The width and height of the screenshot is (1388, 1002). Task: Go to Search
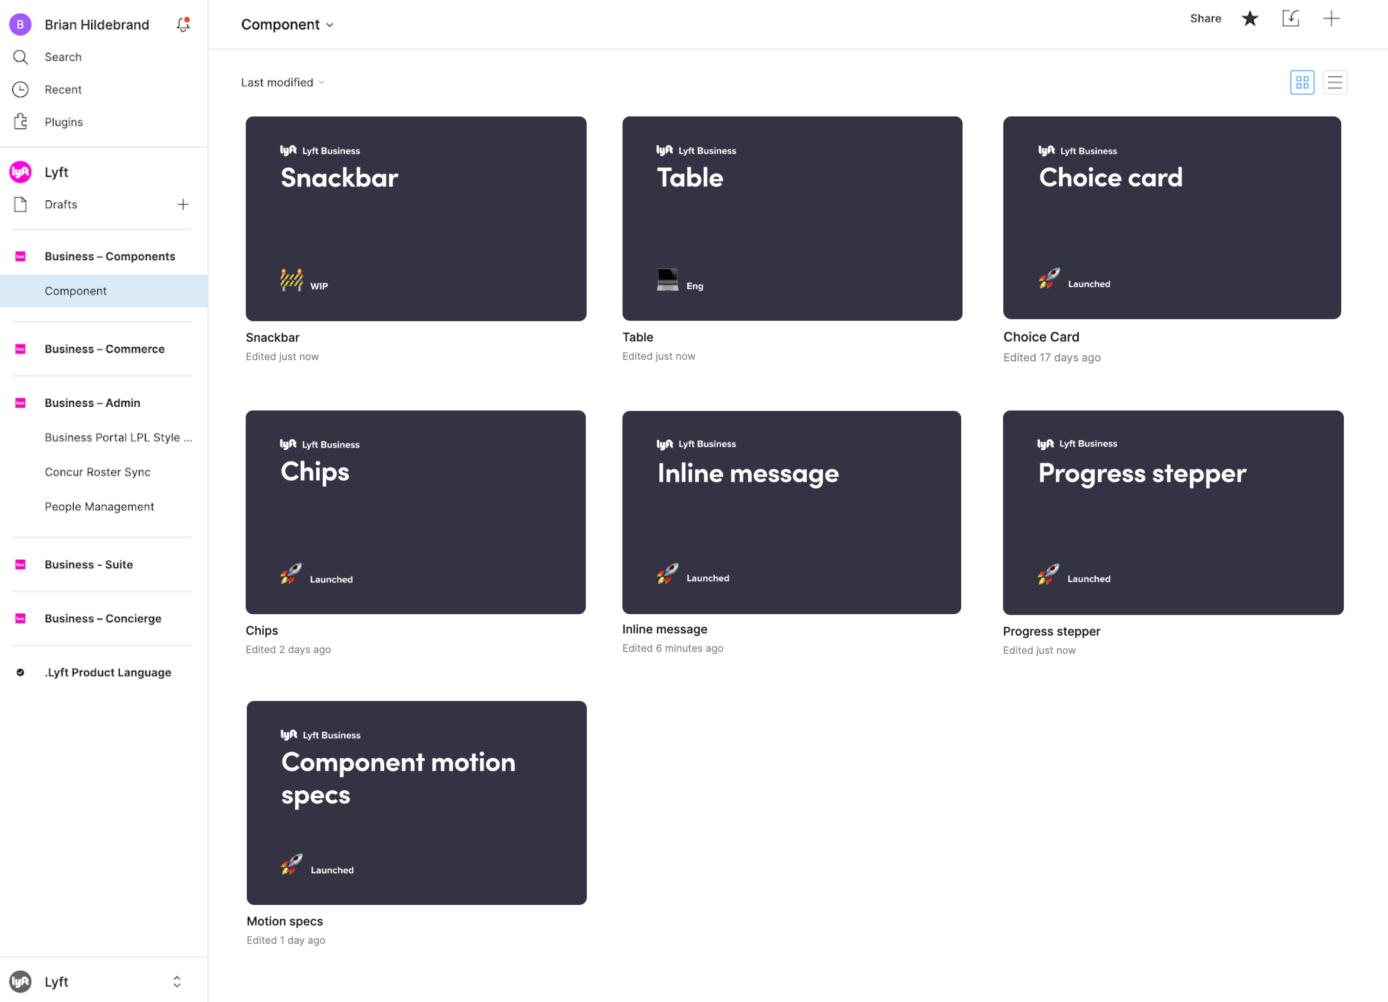coord(63,57)
